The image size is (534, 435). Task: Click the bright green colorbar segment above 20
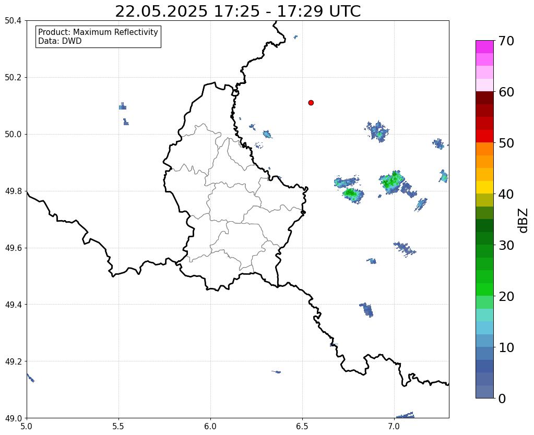pyautogui.click(x=484, y=289)
